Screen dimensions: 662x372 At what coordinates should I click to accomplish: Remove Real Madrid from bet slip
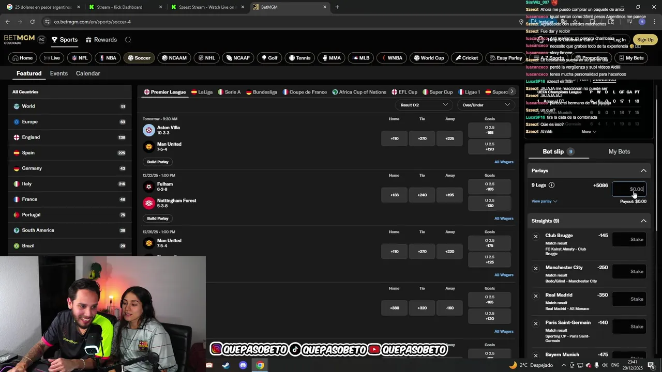pyautogui.click(x=536, y=296)
